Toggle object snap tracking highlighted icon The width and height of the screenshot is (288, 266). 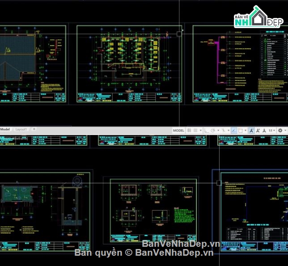click(234, 131)
